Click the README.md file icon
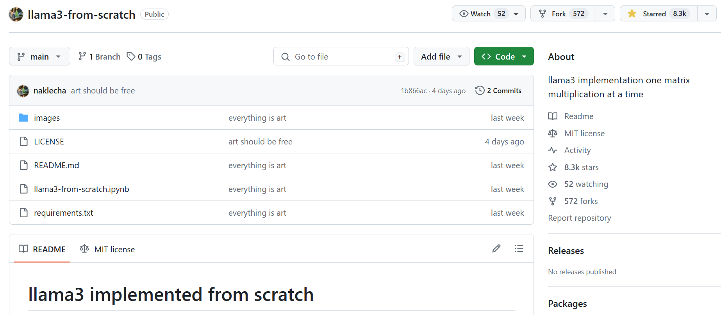The width and height of the screenshot is (721, 315). click(24, 165)
